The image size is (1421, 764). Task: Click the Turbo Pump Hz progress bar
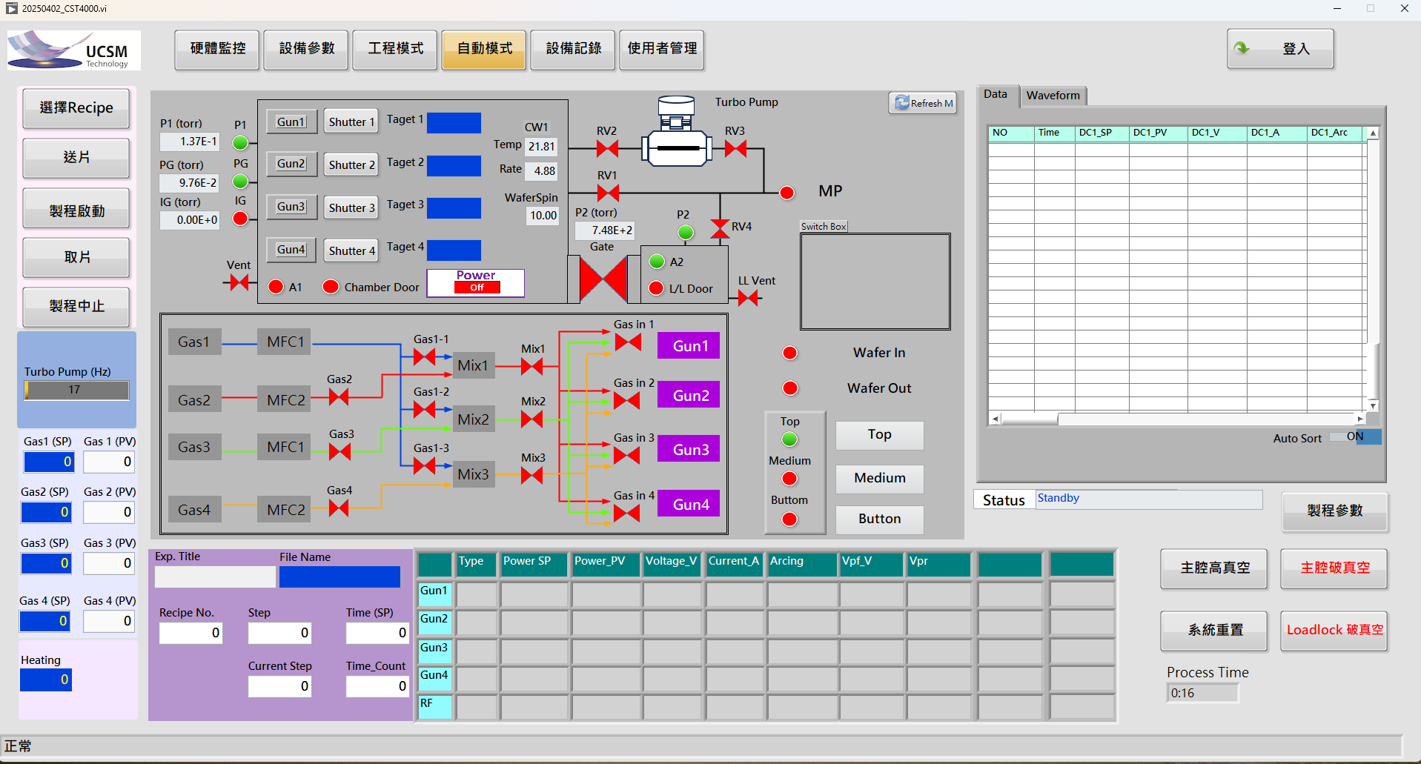76,390
